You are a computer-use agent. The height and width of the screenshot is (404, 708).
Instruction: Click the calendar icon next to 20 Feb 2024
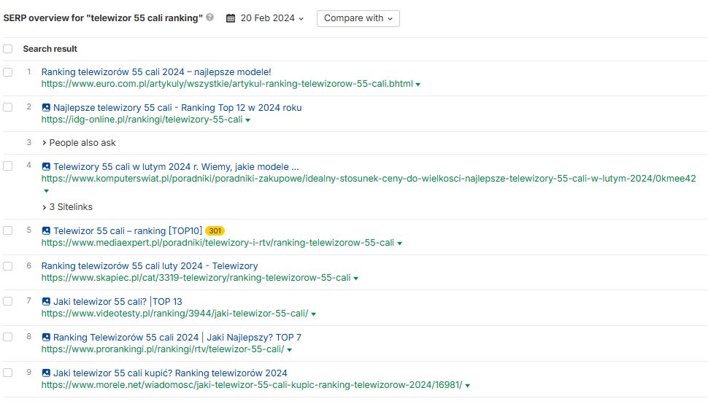231,18
